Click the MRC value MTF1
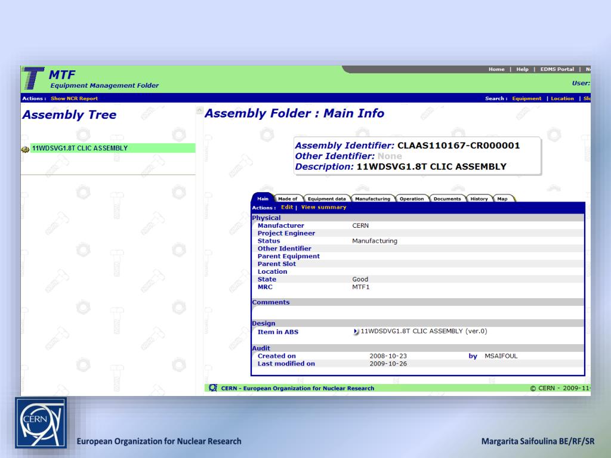611x458 pixels. pyautogui.click(x=361, y=287)
